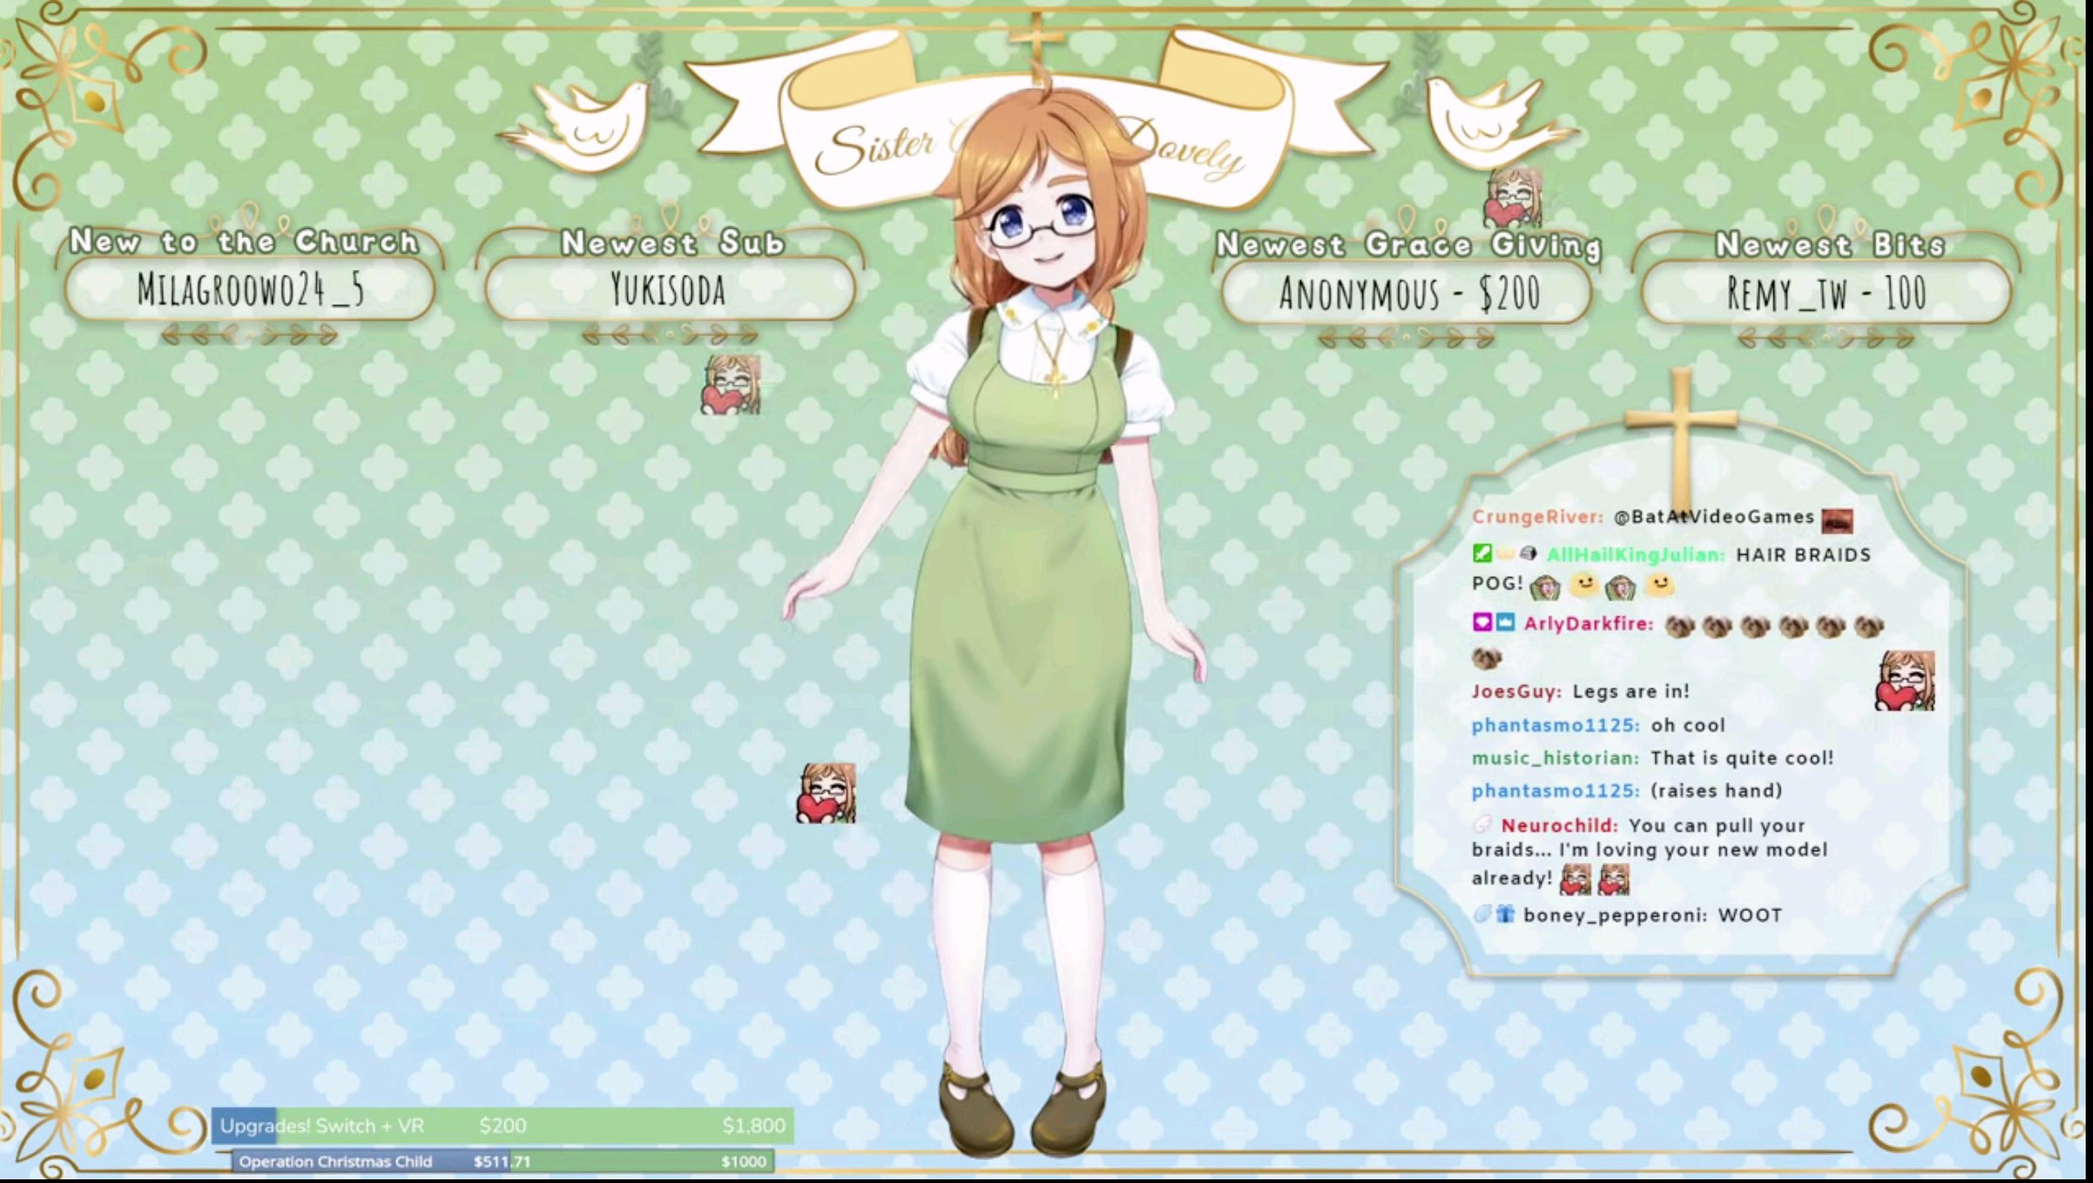2093x1183 pixels.
Task: Click the pink heart badge beside ArlyDarkfire
Action: point(1481,623)
